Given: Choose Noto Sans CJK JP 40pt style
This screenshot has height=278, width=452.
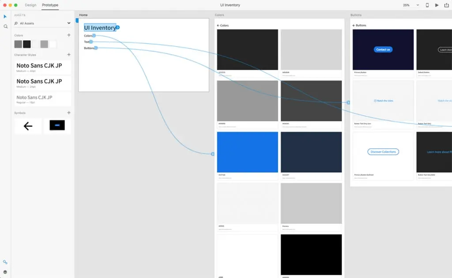Looking at the screenshot, I should click(42, 68).
